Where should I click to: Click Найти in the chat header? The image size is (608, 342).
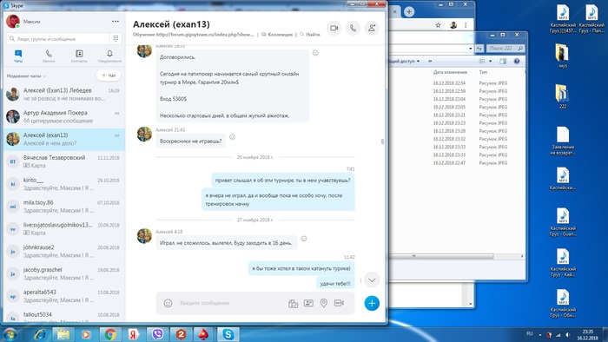pos(310,35)
